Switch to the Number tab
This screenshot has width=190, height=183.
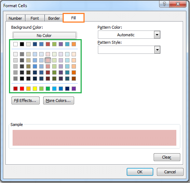point(15,18)
